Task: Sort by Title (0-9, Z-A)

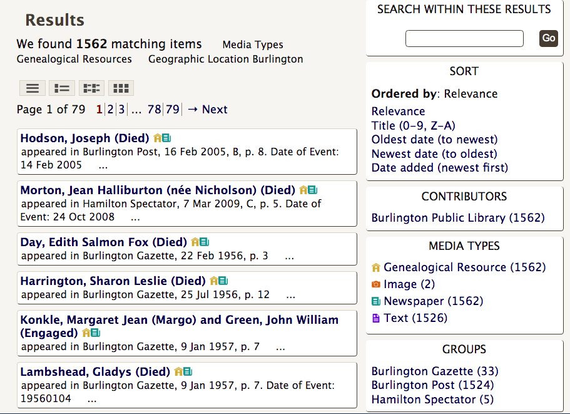Action: (x=413, y=125)
